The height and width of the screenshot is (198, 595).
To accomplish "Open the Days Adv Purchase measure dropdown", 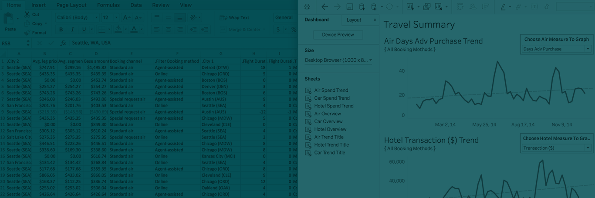I will (x=556, y=49).
